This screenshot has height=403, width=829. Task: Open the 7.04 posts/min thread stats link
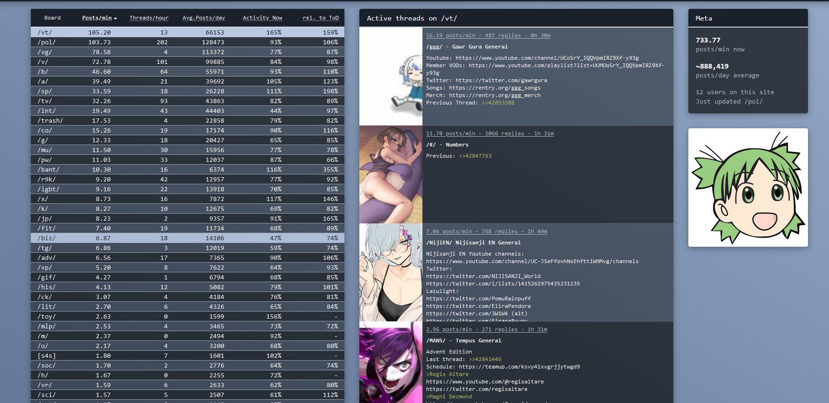(486, 231)
